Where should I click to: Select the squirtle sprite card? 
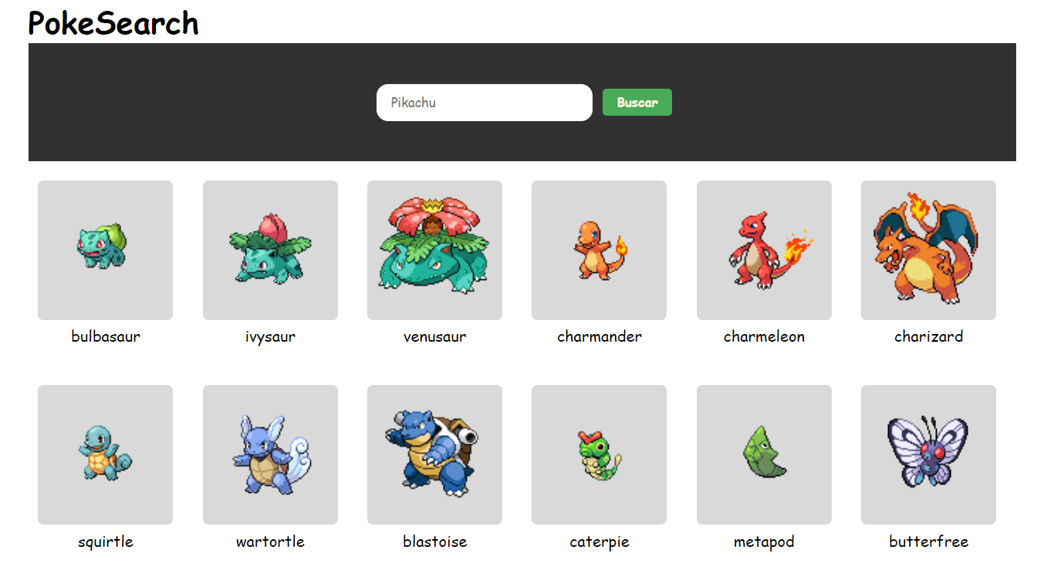coord(105,454)
